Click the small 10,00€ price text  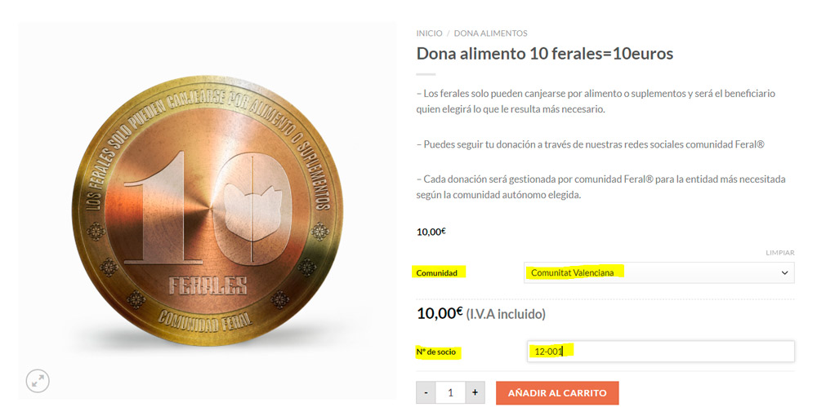(x=431, y=232)
